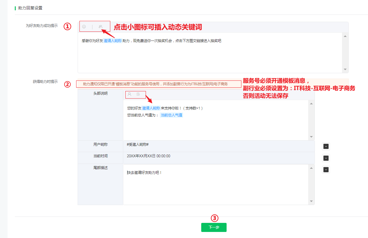This screenshot has width=368, height=238.
Task: Open the dropdown beside 当前时间 row
Action: pos(326,158)
